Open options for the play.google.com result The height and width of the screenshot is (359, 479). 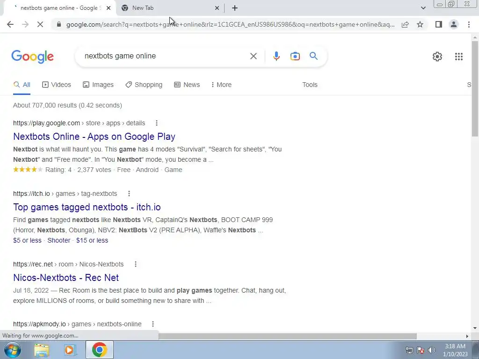(x=157, y=123)
